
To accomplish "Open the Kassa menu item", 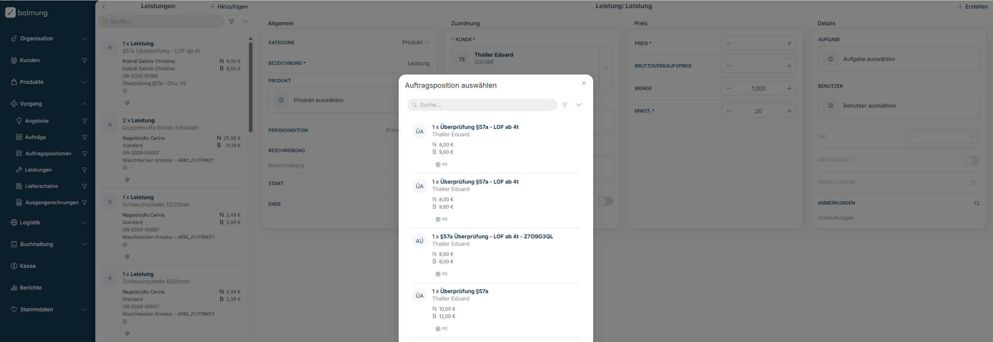I will coord(28,266).
